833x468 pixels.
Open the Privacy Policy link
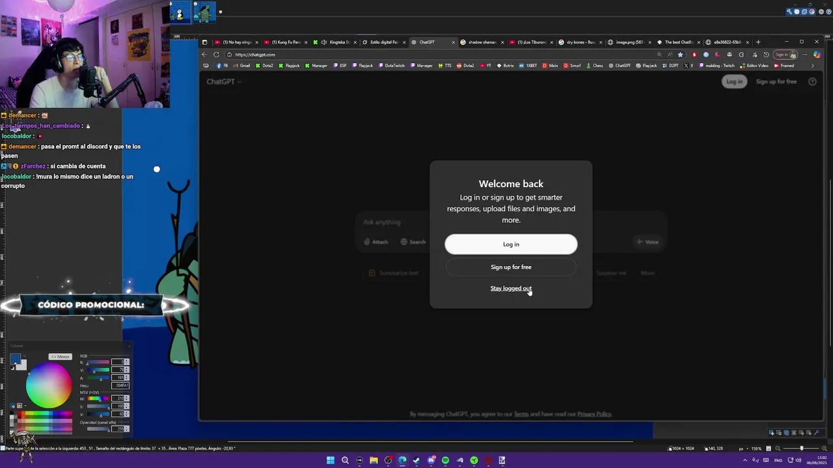pos(594,414)
